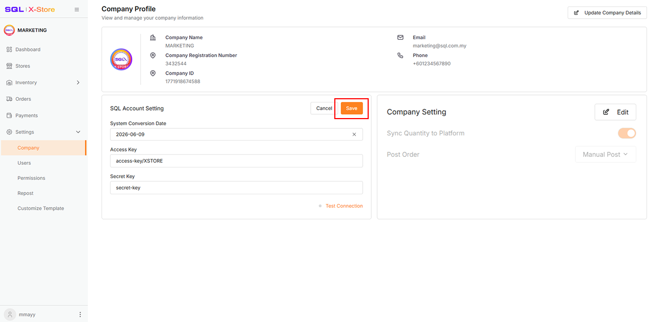Click the Test Connection link

point(344,206)
